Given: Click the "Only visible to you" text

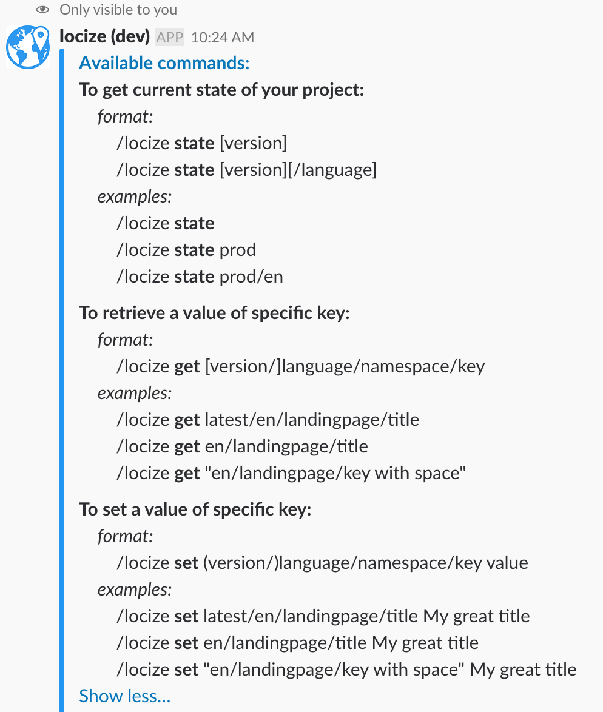Looking at the screenshot, I should click(x=118, y=10).
